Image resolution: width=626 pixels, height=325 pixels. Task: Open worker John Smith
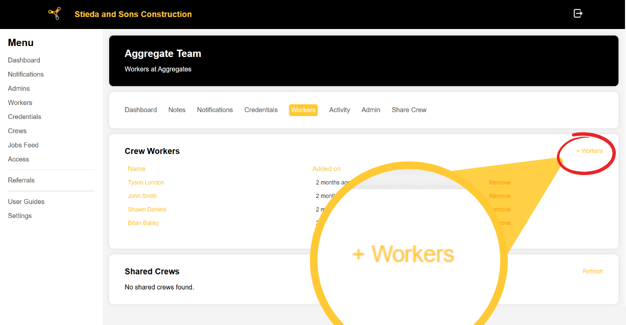[x=142, y=196]
